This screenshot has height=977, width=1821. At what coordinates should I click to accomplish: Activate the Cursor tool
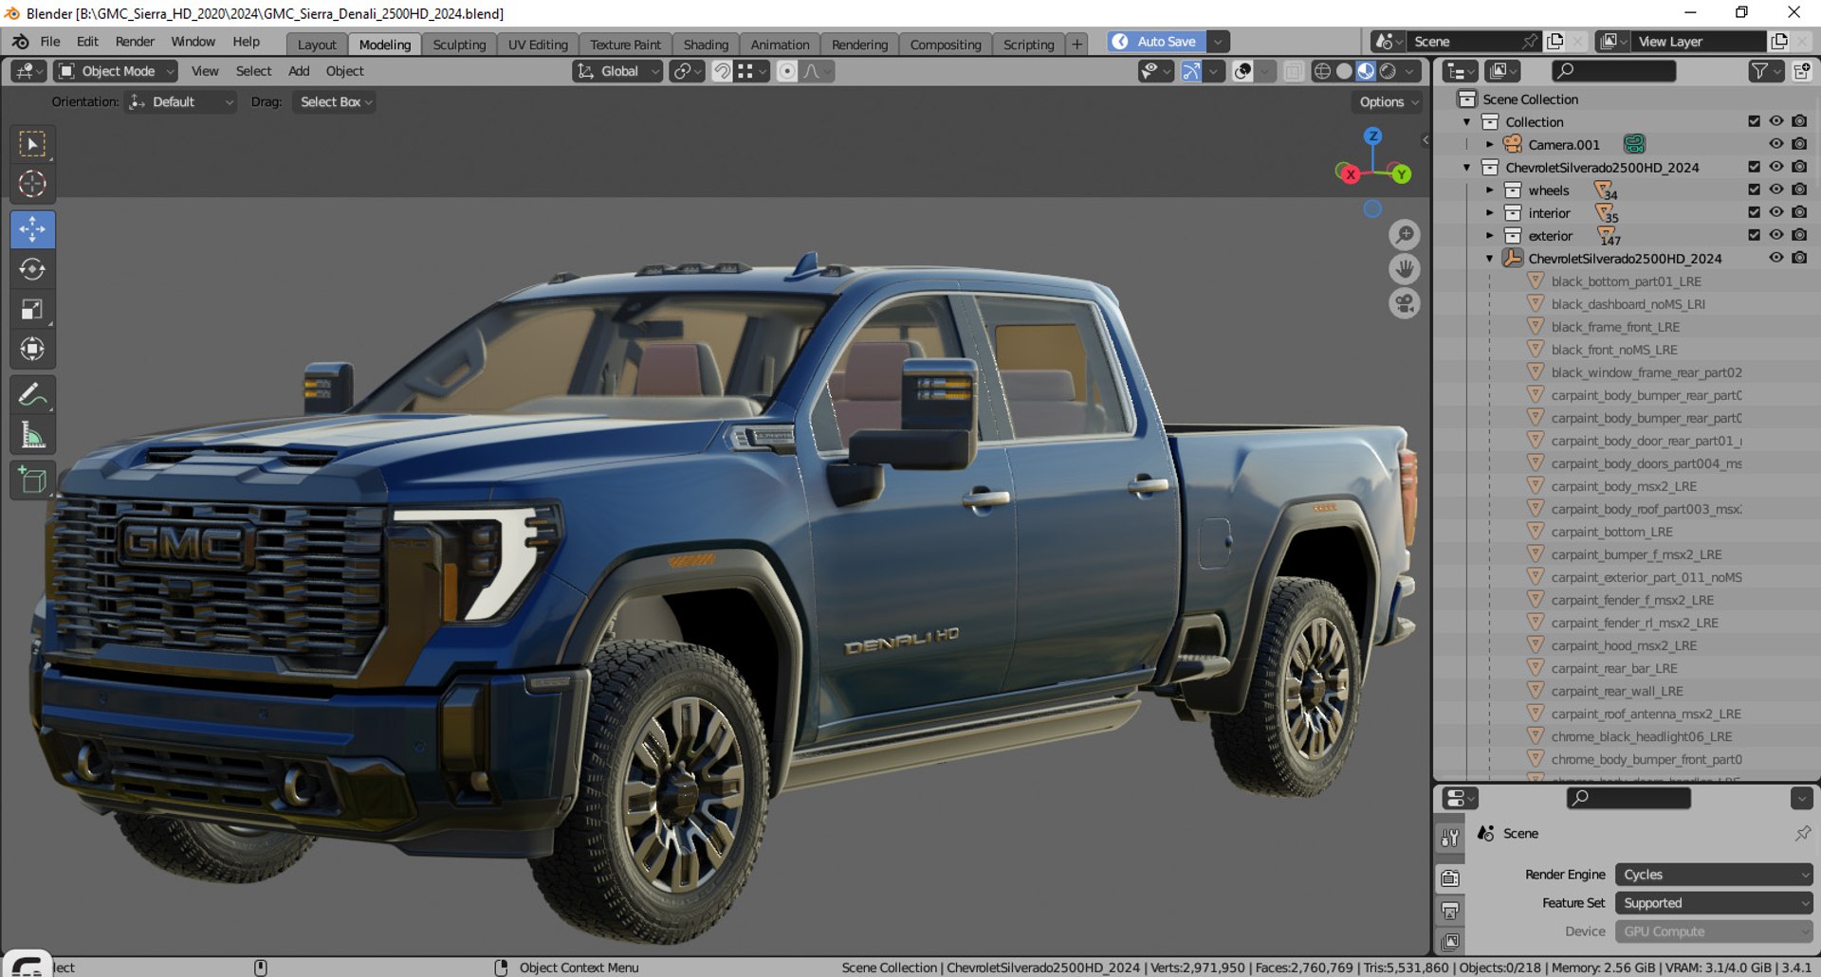[32, 184]
